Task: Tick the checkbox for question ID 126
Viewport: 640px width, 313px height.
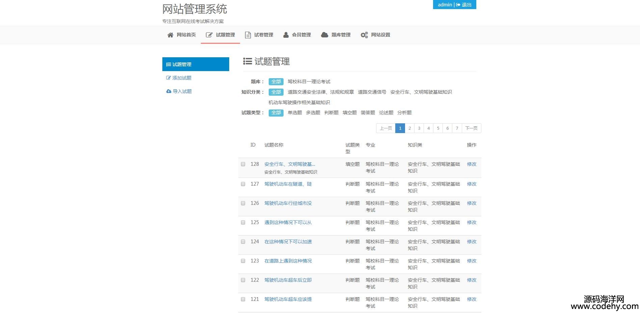Action: pyautogui.click(x=243, y=203)
